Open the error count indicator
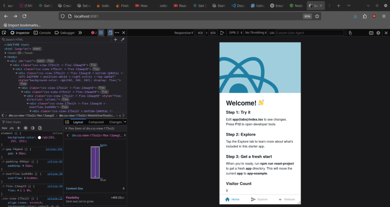Viewport: 390px width, 207px height. (x=94, y=33)
